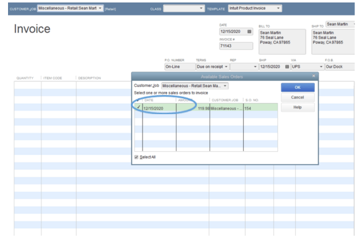Toggle the Select All checkbox
The height and width of the screenshot is (240, 363).
[136, 157]
